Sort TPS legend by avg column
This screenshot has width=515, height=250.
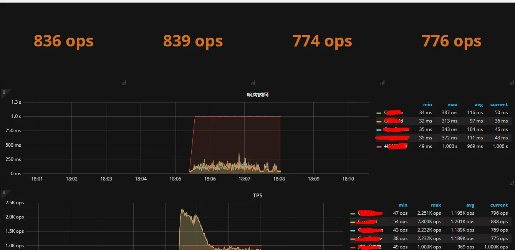click(470, 205)
